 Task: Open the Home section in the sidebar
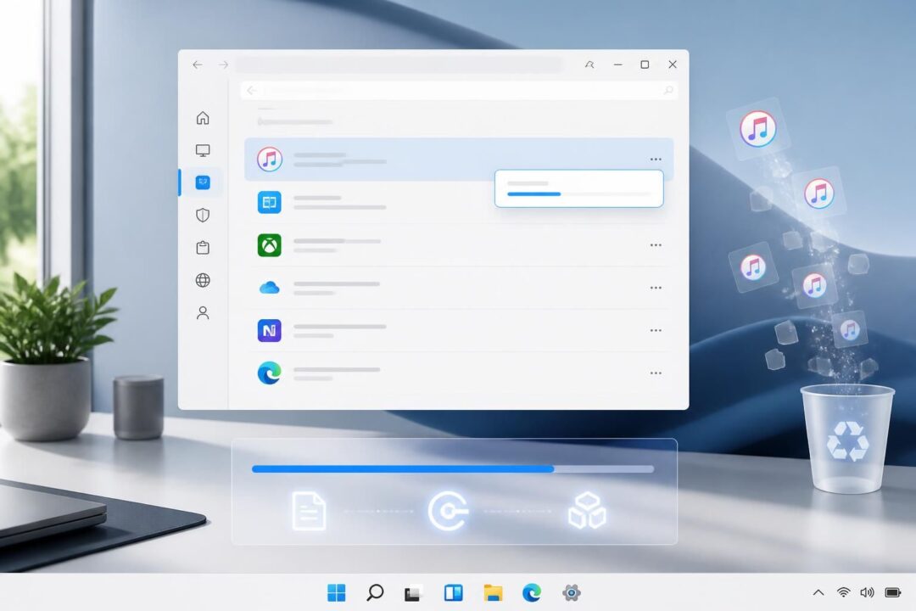(203, 118)
